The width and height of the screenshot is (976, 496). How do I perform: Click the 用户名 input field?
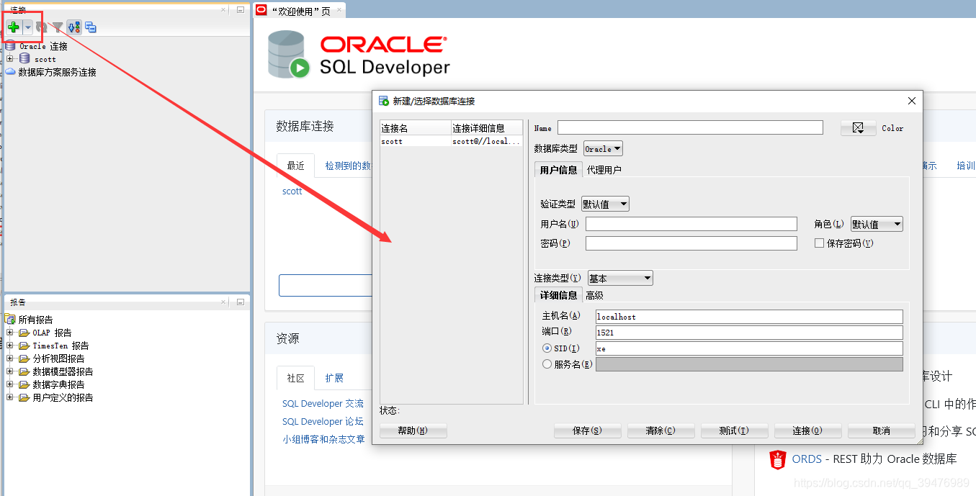691,224
